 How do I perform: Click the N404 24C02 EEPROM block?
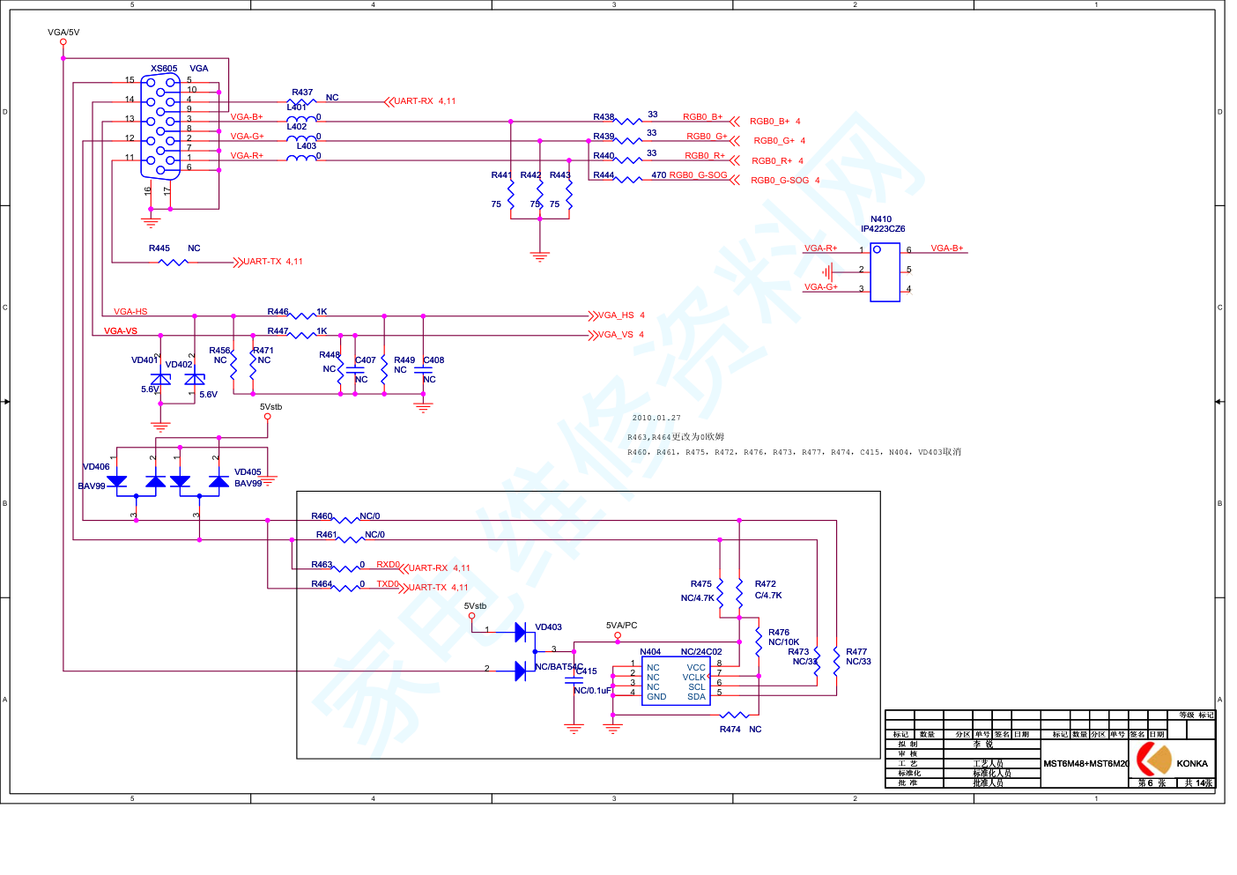[676, 681]
